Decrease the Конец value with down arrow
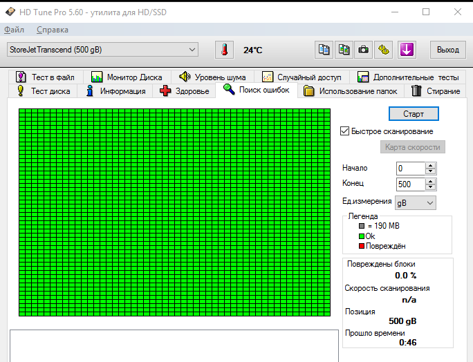This screenshot has width=473, height=362. point(431,187)
